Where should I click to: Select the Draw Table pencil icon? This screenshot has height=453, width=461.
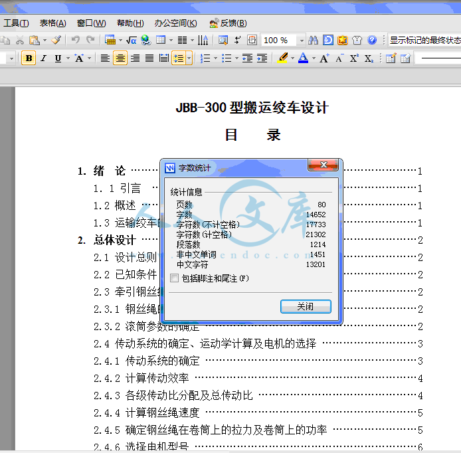click(391, 58)
